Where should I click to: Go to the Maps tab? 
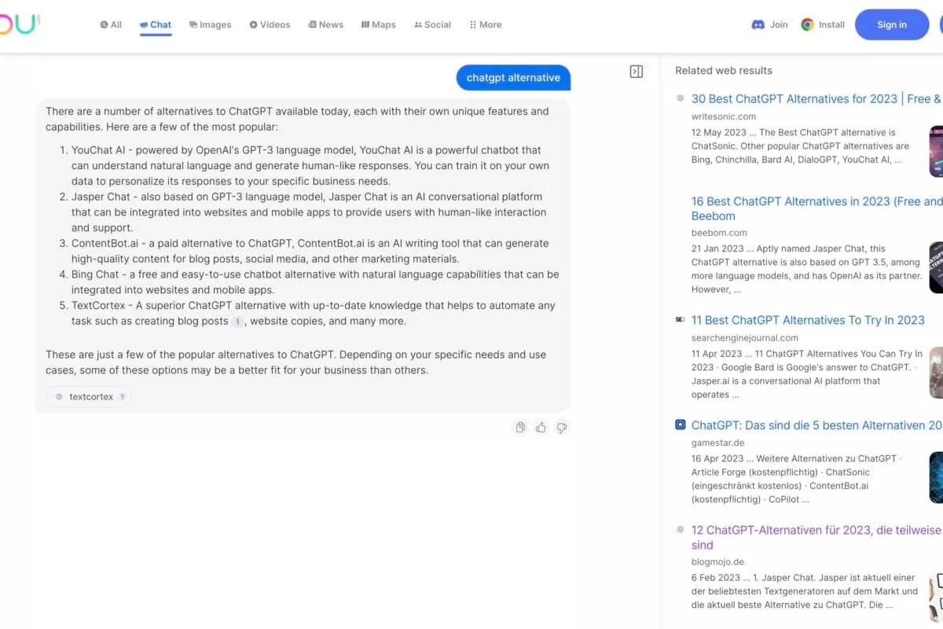click(x=378, y=24)
